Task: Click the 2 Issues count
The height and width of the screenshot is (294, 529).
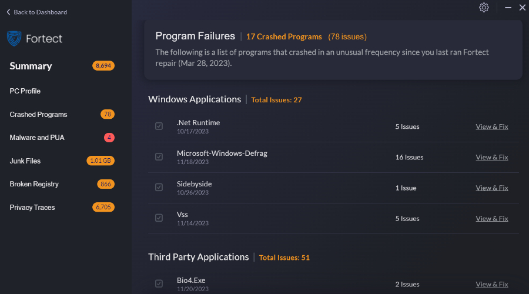Action: 407,285
